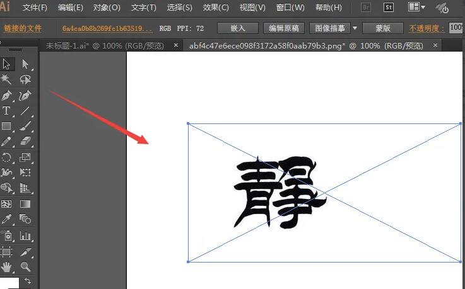Click the 图像描摹 button
The width and height of the screenshot is (465, 289).
click(x=330, y=28)
